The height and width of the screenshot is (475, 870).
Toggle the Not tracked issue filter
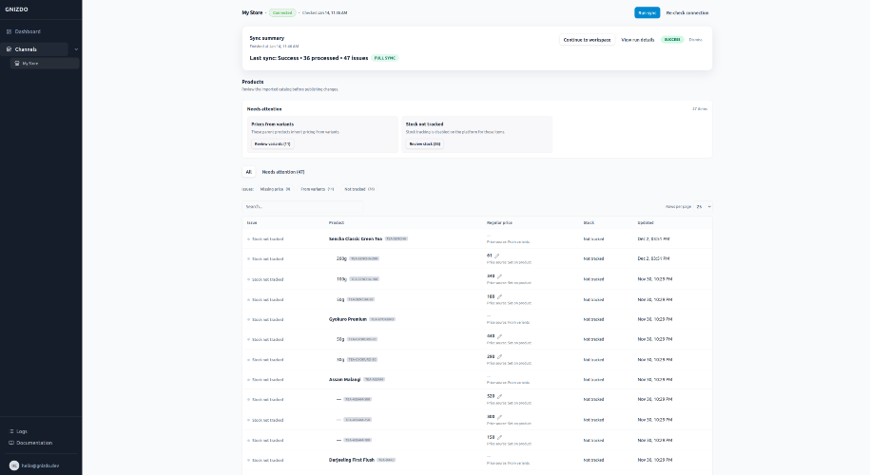[358, 189]
